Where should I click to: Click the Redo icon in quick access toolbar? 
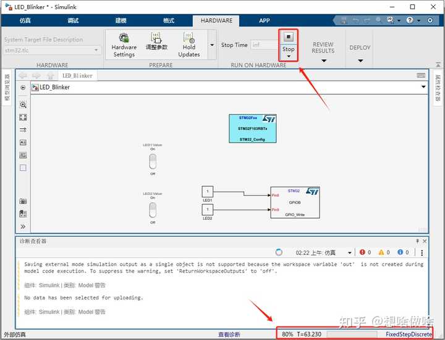[367, 20]
